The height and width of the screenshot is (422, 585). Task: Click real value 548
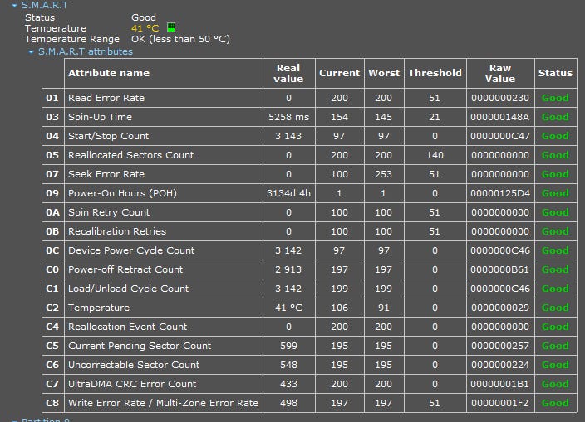[289, 365]
